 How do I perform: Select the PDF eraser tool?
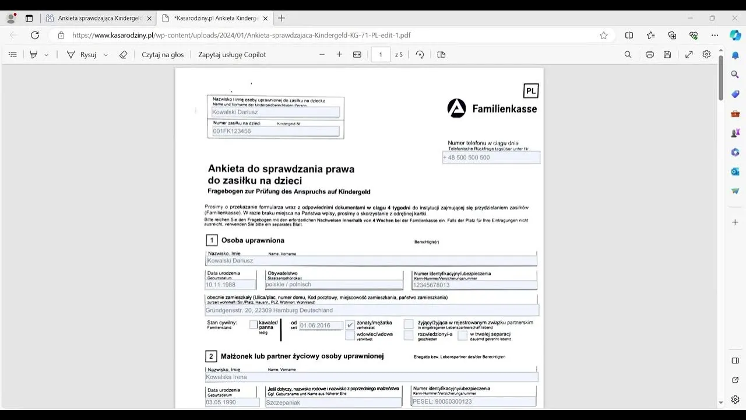click(x=123, y=54)
